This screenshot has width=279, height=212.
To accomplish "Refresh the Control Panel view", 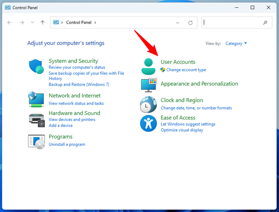I will (x=190, y=22).
